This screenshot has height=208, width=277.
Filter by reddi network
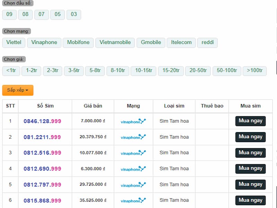207,42
